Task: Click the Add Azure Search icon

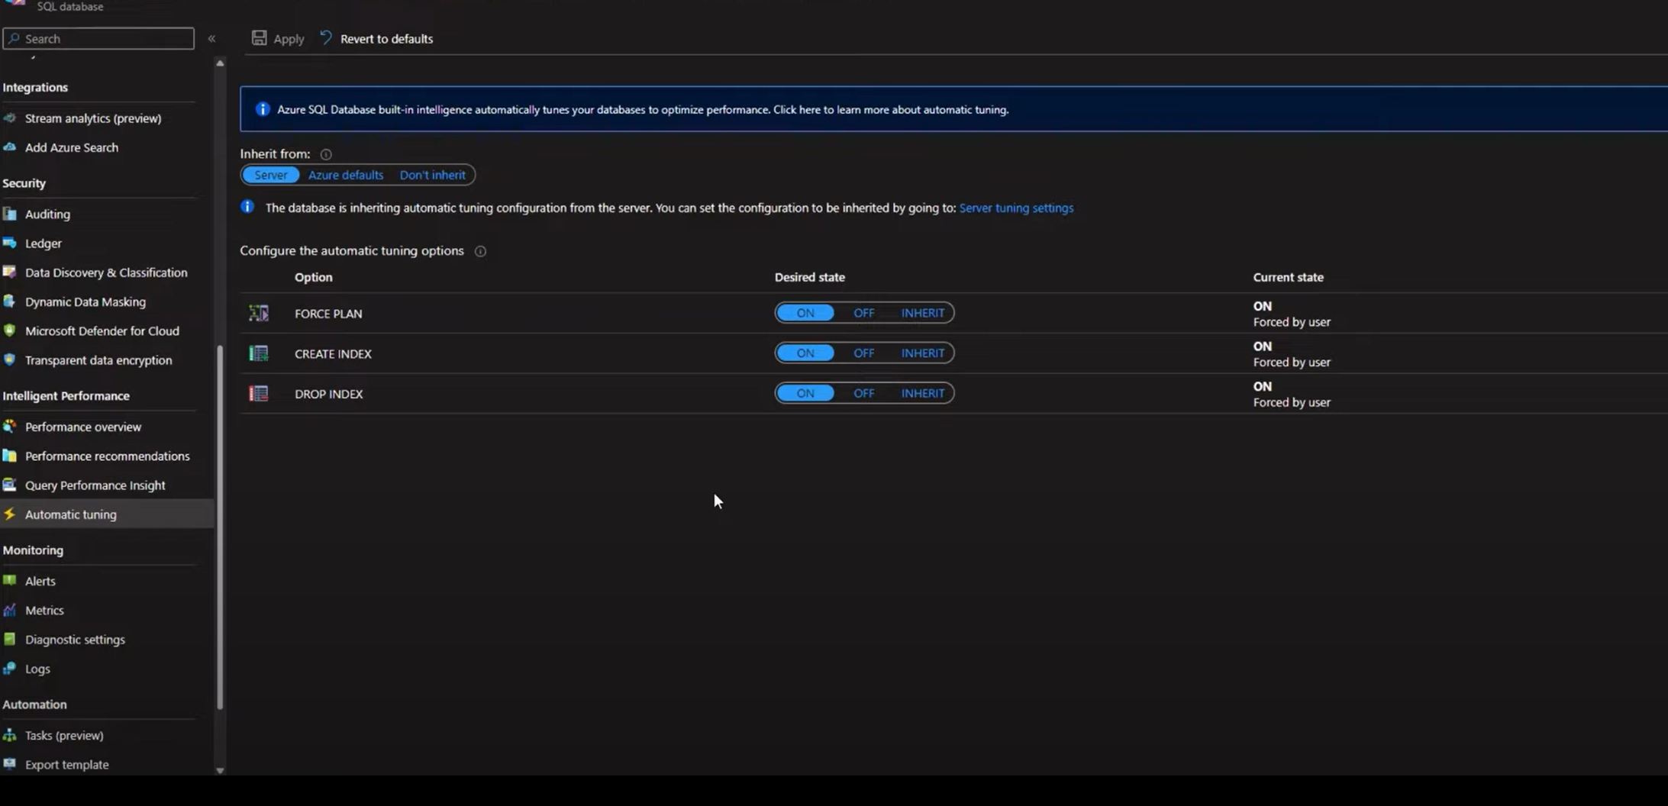Action: tap(10, 147)
